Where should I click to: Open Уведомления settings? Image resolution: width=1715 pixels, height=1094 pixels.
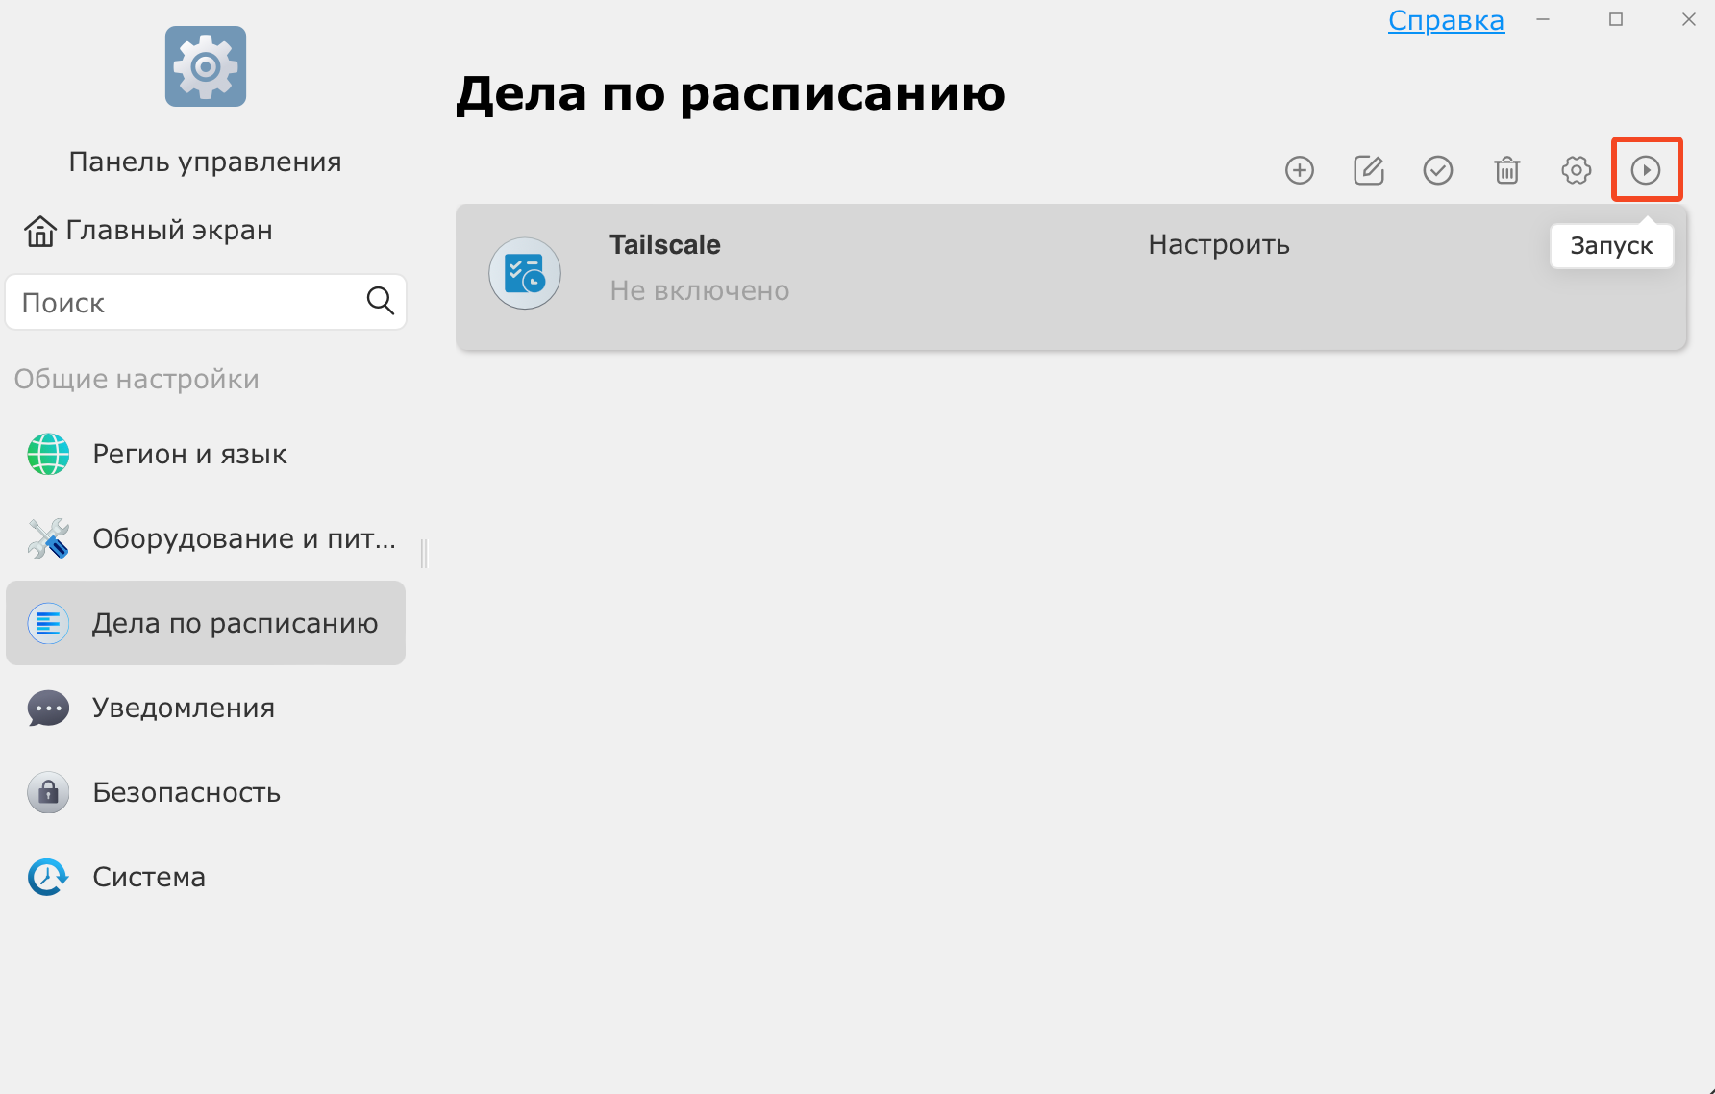point(206,708)
